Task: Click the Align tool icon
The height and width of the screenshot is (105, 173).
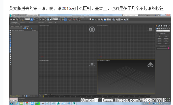Action: click(96, 20)
